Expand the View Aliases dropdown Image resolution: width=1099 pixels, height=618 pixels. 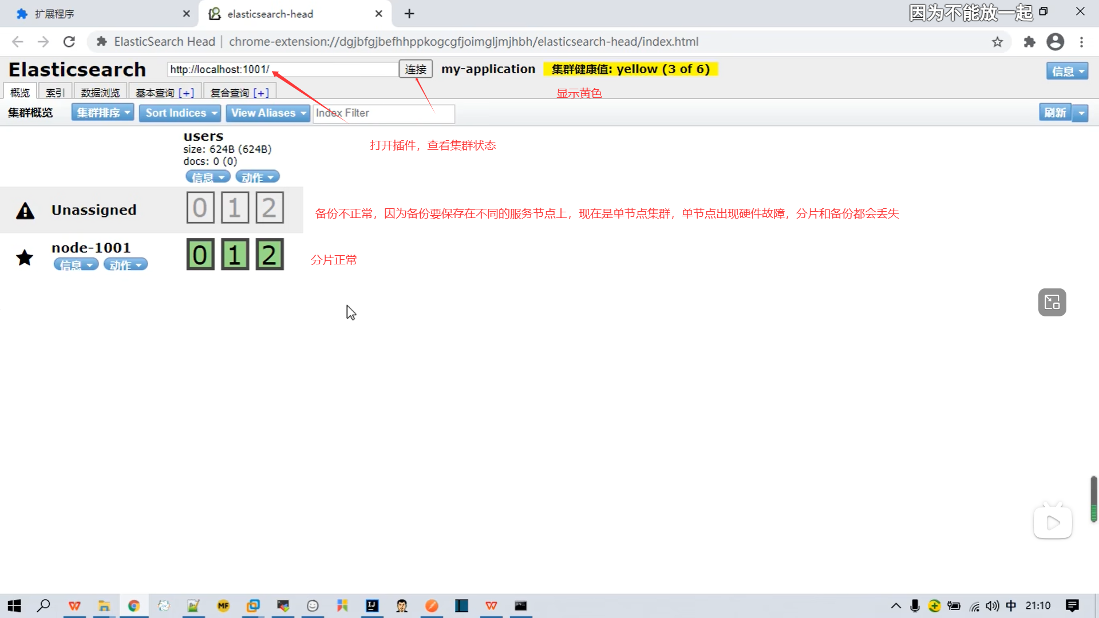[267, 113]
